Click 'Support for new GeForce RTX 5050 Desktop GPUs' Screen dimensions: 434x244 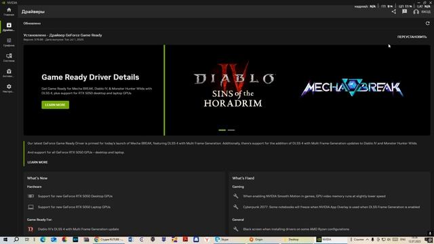pyautogui.click(x=75, y=196)
